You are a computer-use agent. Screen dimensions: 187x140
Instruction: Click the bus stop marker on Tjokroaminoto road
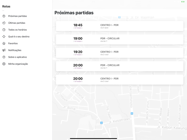[x=132, y=113]
